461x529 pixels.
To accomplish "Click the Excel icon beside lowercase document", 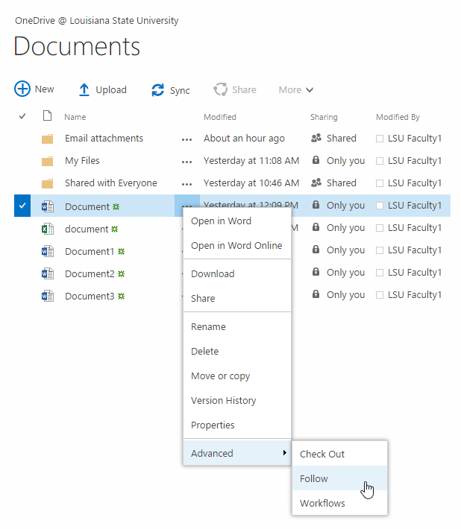I will (48, 229).
